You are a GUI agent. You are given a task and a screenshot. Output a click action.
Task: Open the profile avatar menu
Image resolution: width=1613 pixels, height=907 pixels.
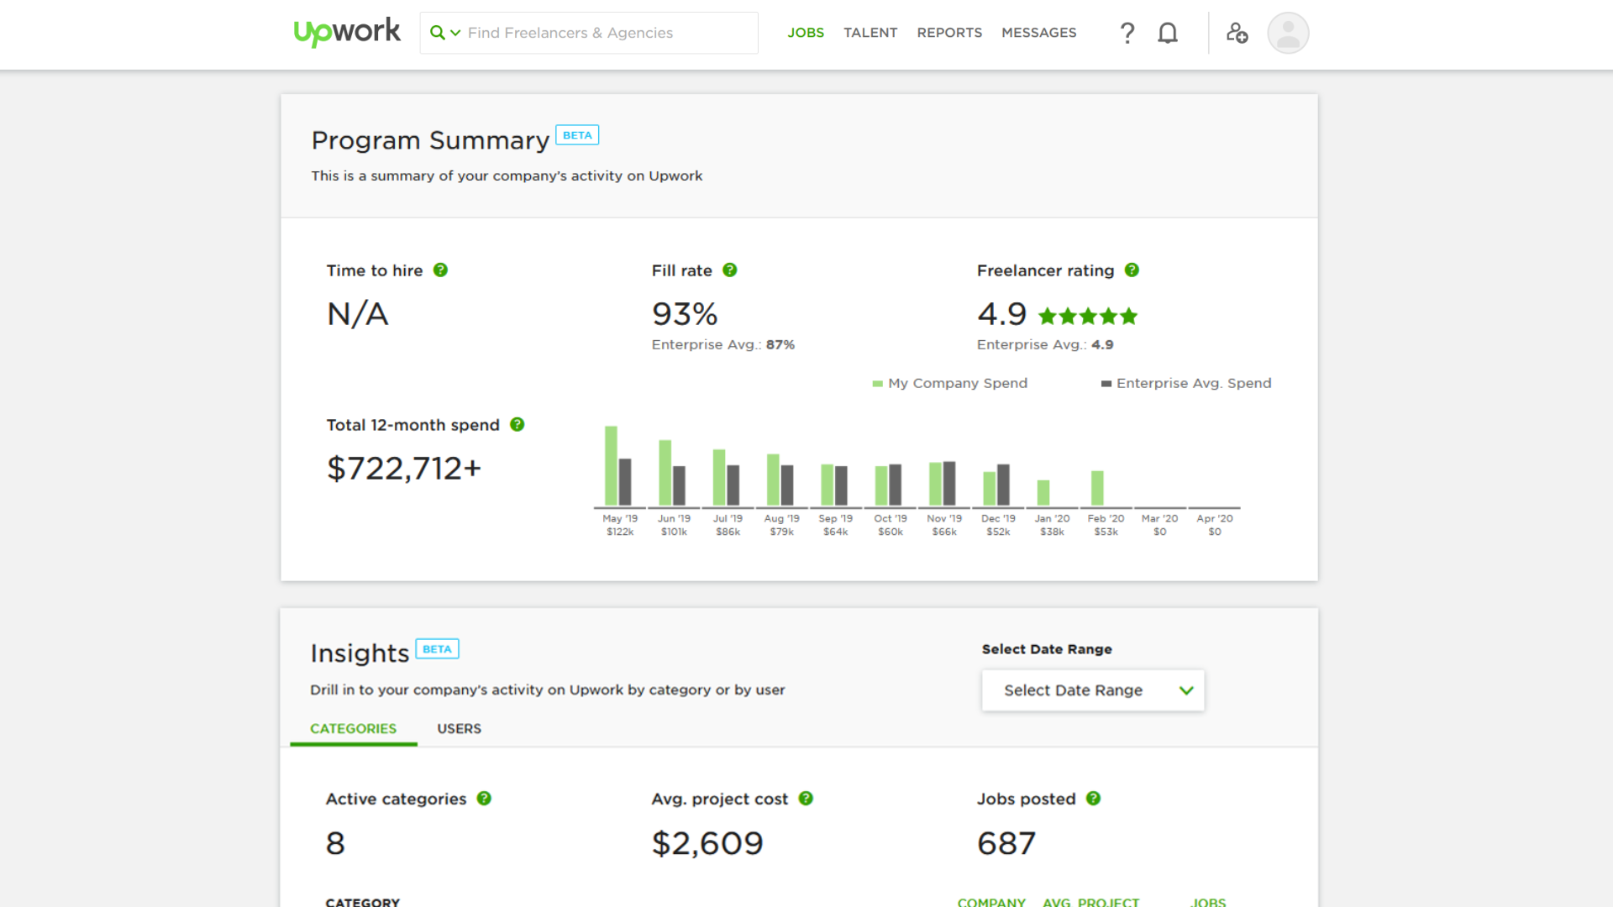pos(1287,33)
